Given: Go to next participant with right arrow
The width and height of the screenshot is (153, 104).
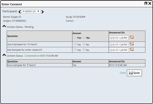Looking at the screenshot, I should point(43,12).
